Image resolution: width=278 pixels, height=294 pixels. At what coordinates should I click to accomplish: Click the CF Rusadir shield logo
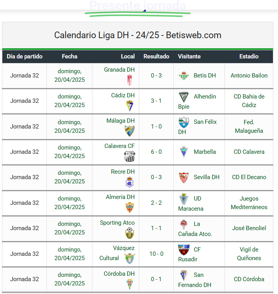click(x=184, y=250)
